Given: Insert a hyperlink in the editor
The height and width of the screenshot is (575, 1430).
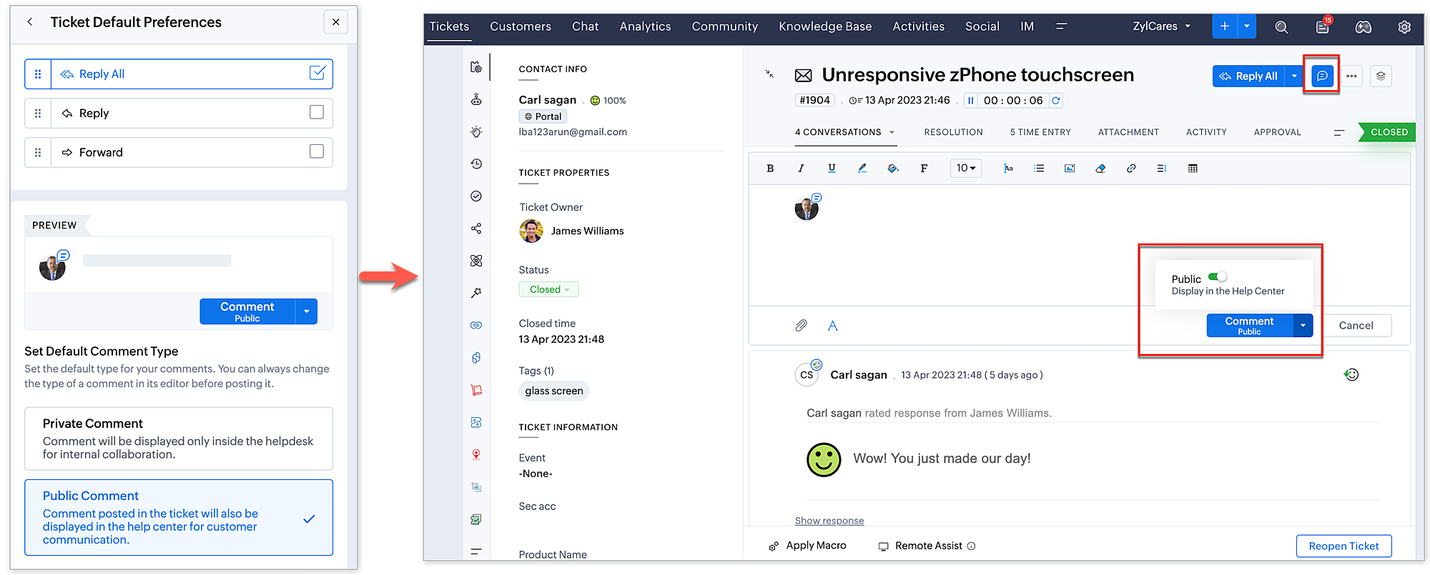Looking at the screenshot, I should [1131, 169].
